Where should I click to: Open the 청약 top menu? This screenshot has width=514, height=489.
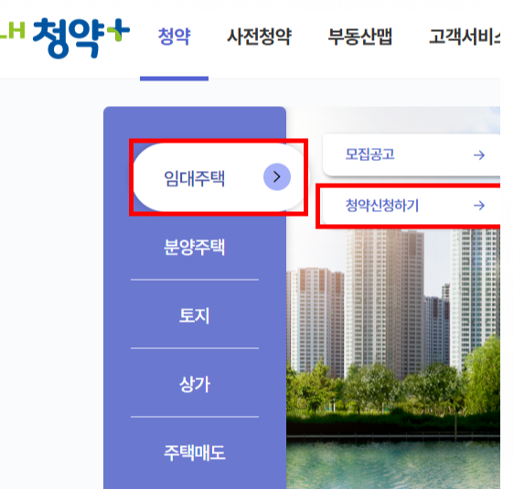coord(174,37)
